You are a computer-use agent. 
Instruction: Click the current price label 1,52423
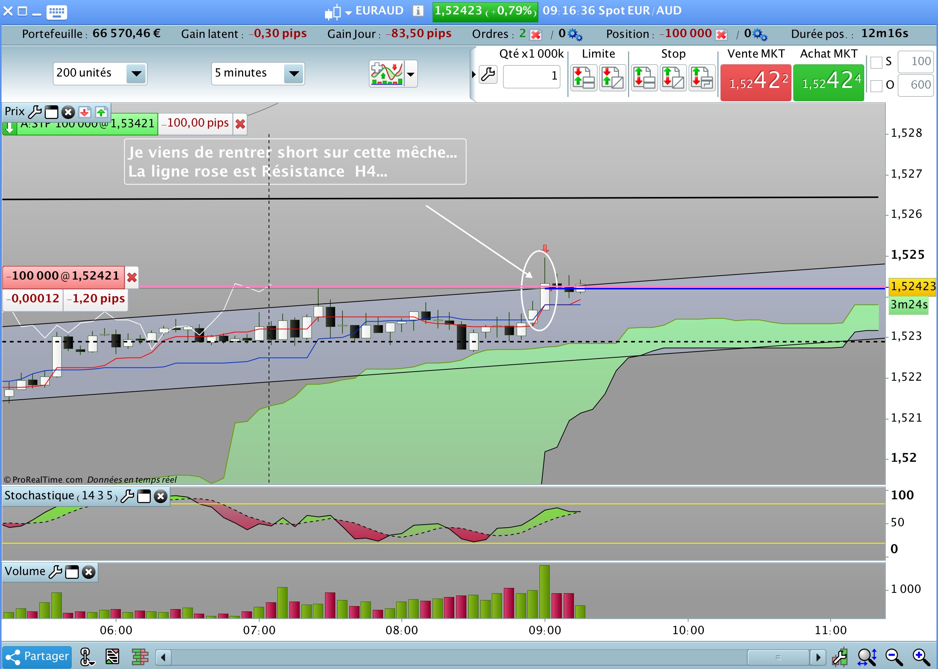point(912,286)
